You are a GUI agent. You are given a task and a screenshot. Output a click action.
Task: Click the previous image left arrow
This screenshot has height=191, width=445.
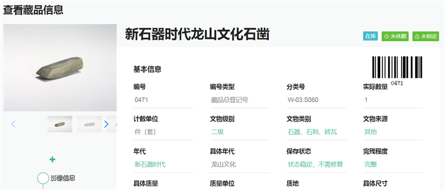coord(13,124)
